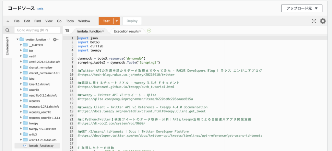The height and width of the screenshot is (151, 332).
Task: Close the lambda_function tab
Action: click(x=103, y=31)
